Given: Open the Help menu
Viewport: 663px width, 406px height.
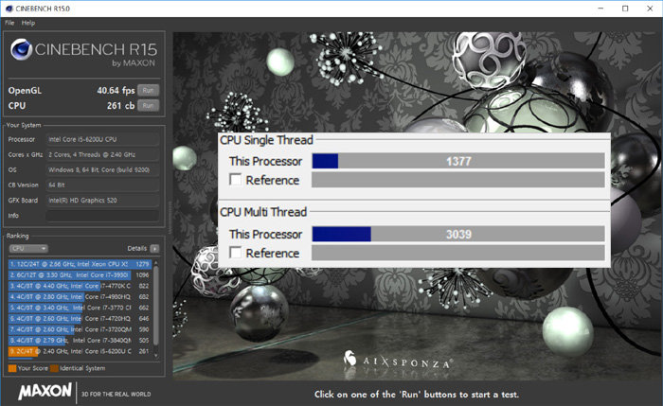Looking at the screenshot, I should (x=28, y=23).
